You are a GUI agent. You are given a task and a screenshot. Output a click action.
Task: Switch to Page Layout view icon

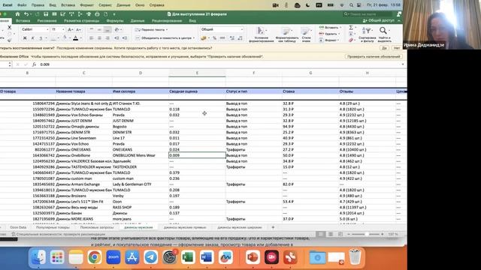pos(331,234)
